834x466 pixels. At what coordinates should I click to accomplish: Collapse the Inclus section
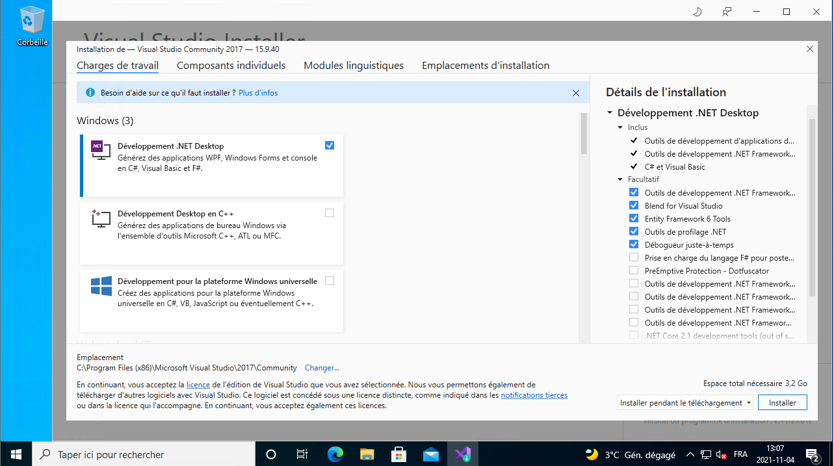[x=620, y=128]
